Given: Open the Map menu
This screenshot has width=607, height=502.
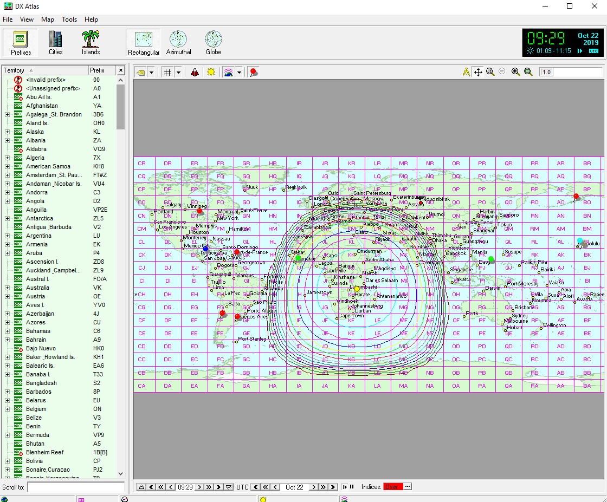Looking at the screenshot, I should (48, 19).
